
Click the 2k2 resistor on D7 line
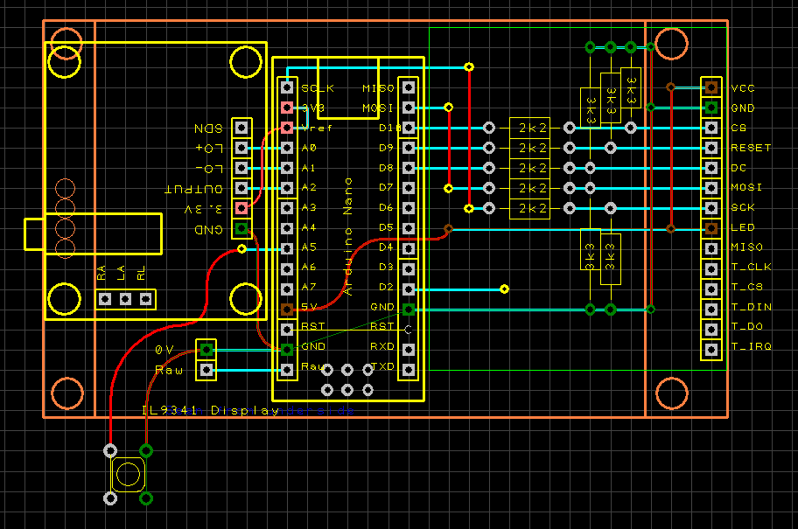[x=529, y=188]
